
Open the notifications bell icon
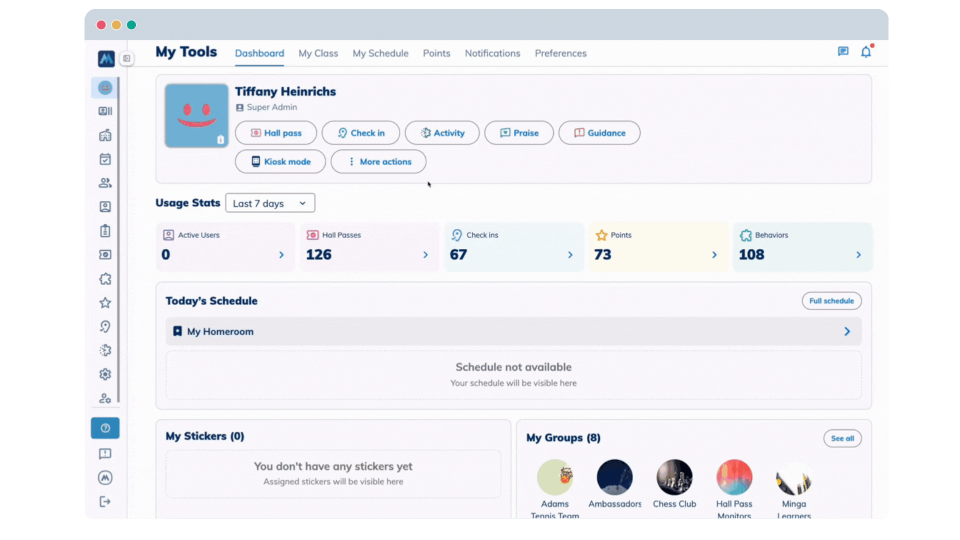865,52
